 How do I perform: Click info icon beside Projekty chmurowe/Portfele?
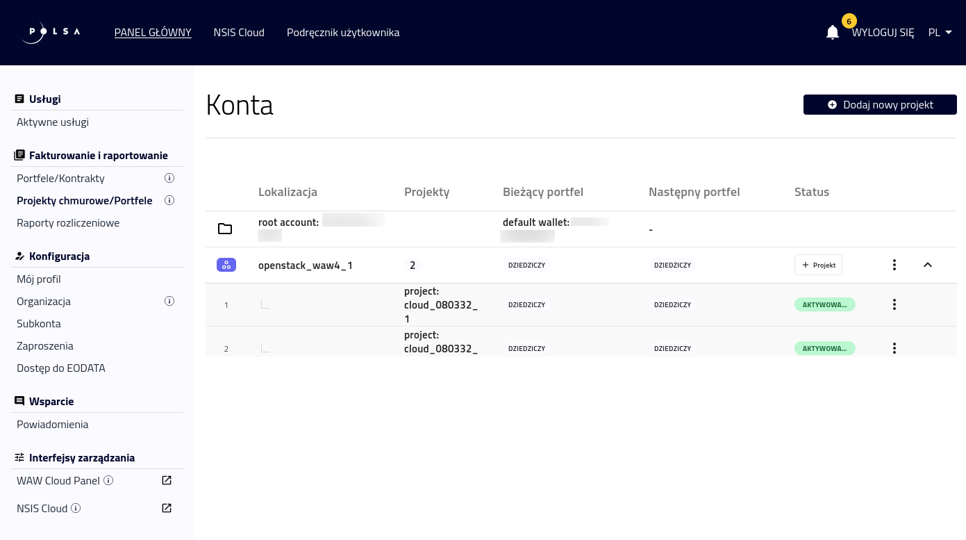pos(169,201)
